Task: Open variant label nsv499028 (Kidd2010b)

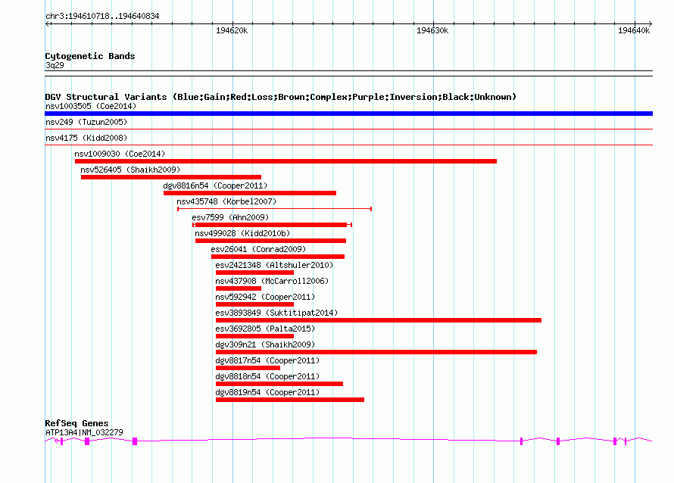Action: pos(242,233)
